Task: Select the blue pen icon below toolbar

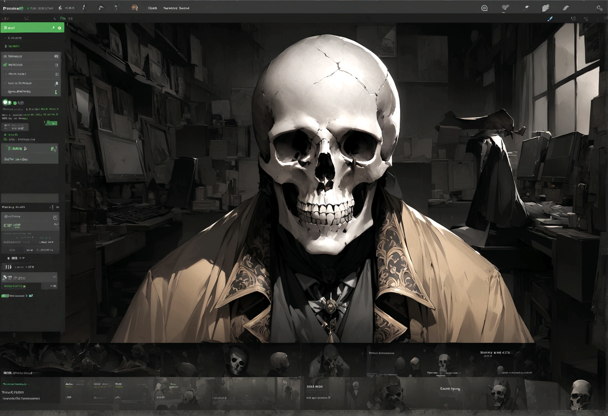Action: (x=550, y=19)
